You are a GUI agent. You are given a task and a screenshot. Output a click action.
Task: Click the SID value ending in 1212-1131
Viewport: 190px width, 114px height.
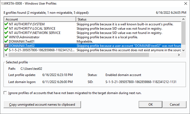[x=141, y=82]
